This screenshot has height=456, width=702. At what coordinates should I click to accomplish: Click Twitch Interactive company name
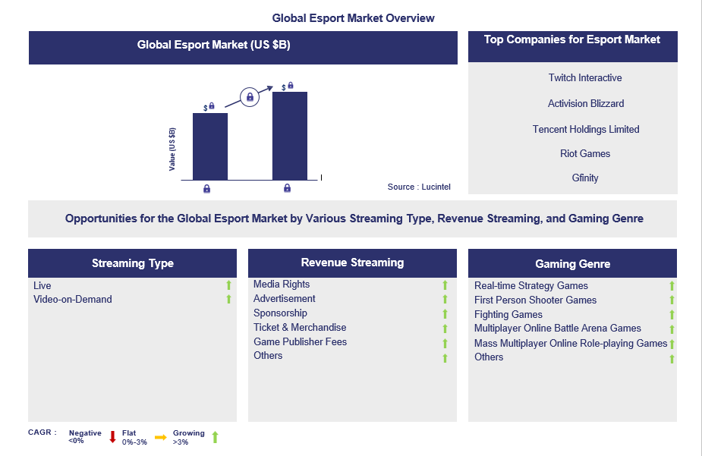coord(585,78)
